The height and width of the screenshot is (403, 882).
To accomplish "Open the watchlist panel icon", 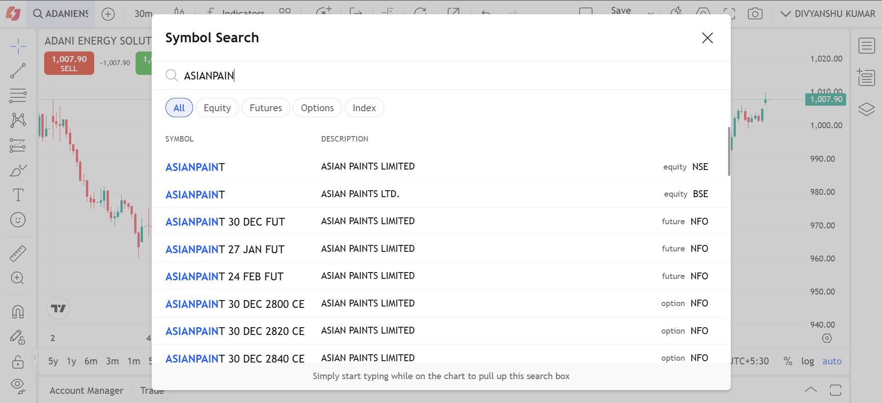I will [x=866, y=46].
